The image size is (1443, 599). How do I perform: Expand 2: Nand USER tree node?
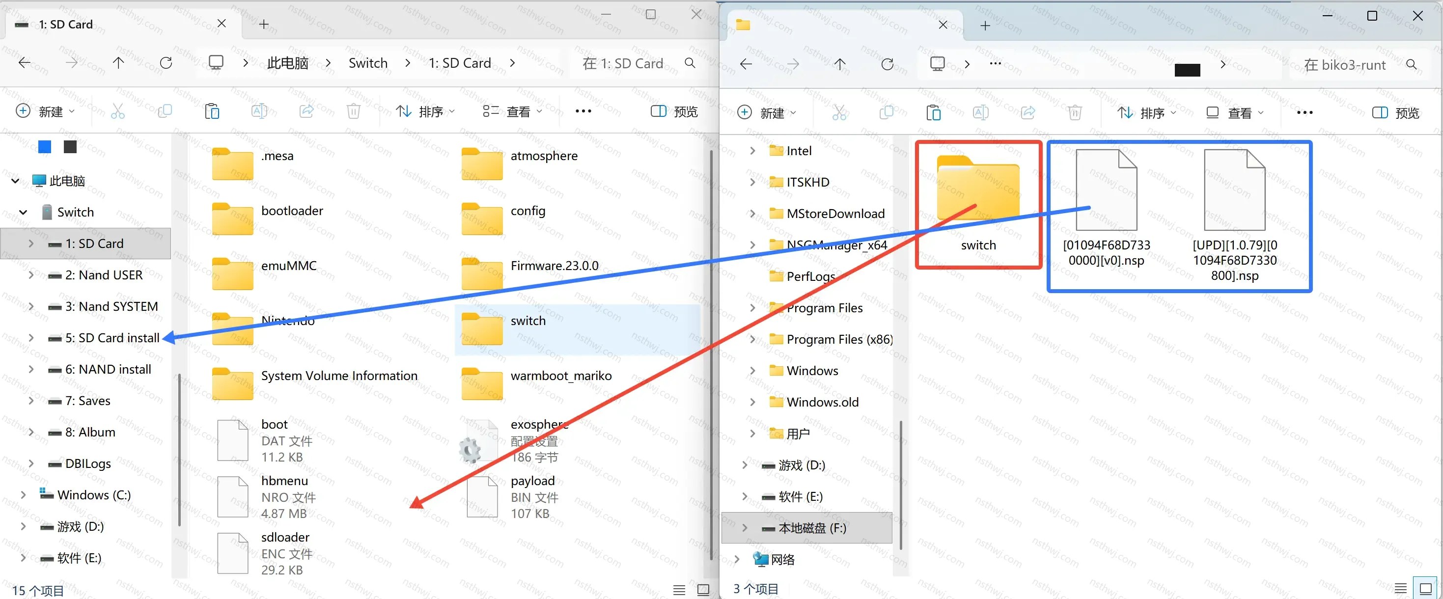pyautogui.click(x=31, y=275)
